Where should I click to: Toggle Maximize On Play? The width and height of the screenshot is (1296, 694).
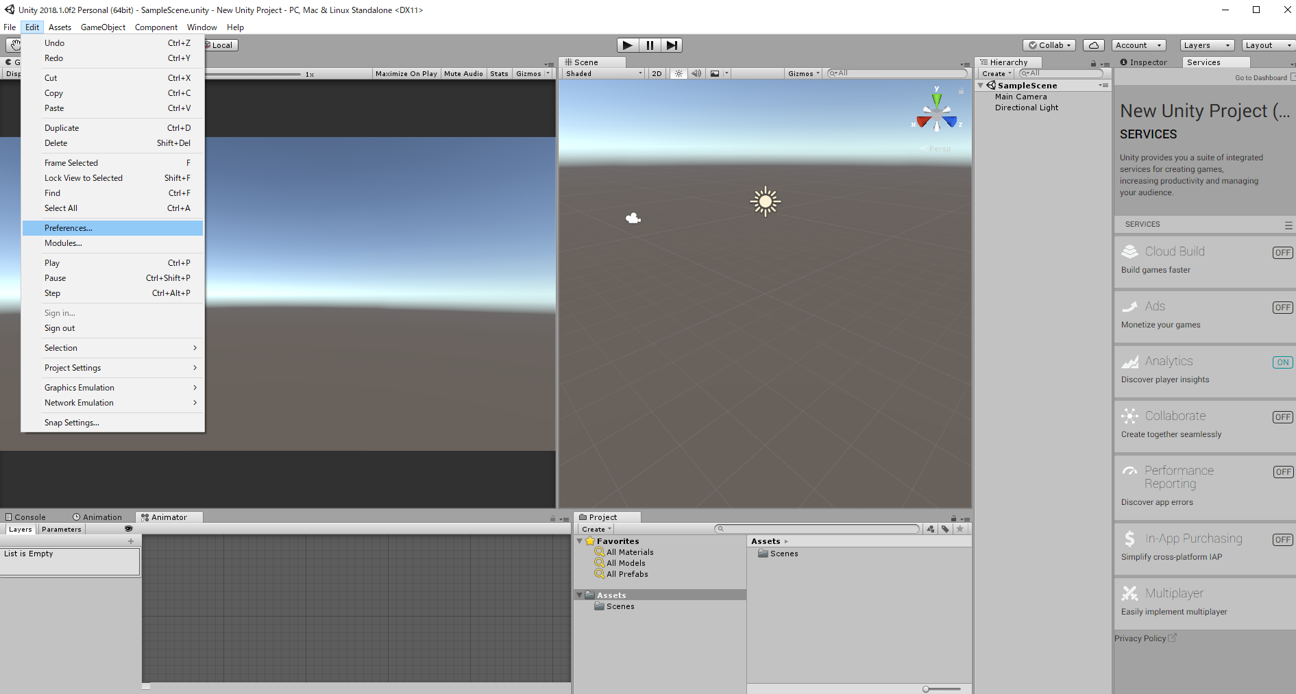tap(406, 73)
